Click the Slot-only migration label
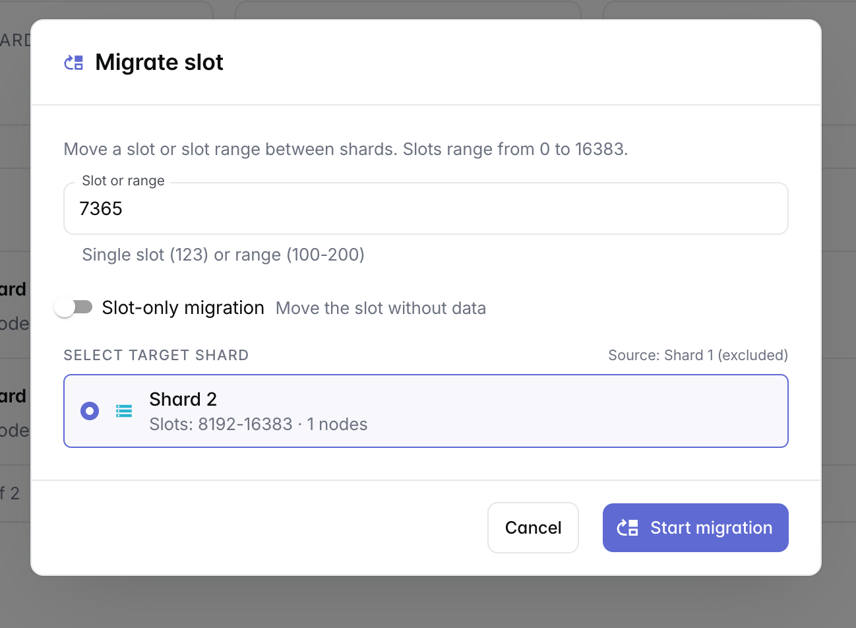 tap(183, 308)
